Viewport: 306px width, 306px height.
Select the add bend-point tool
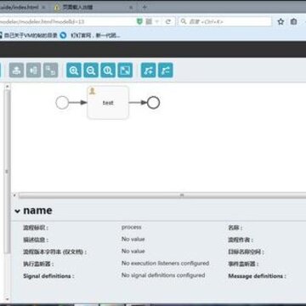click(149, 71)
